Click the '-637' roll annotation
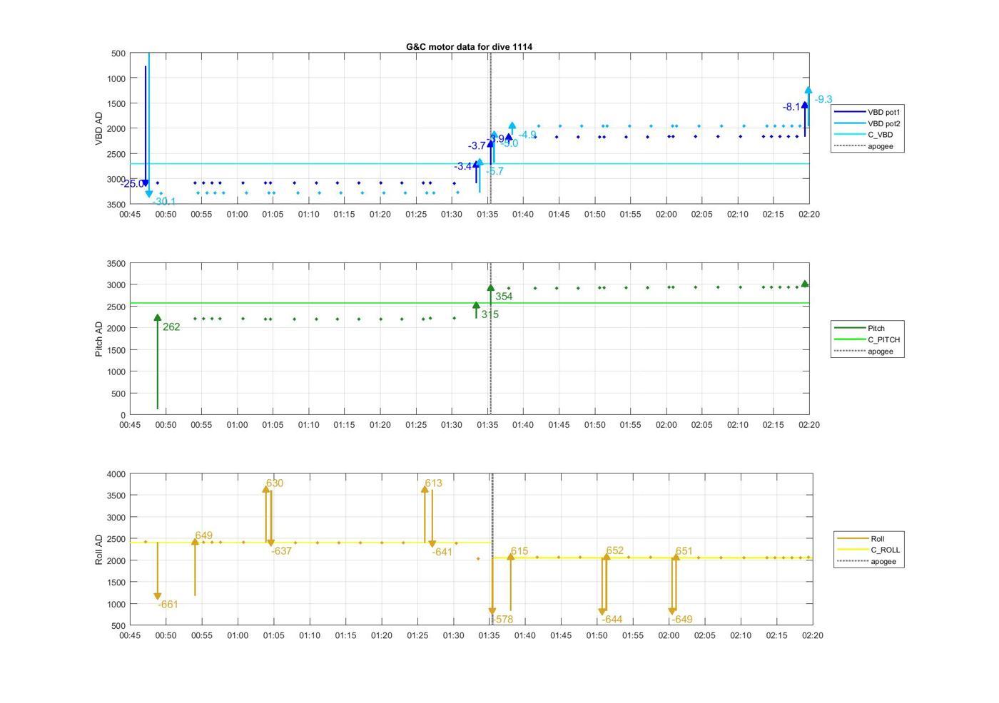The image size is (999, 703). click(281, 550)
